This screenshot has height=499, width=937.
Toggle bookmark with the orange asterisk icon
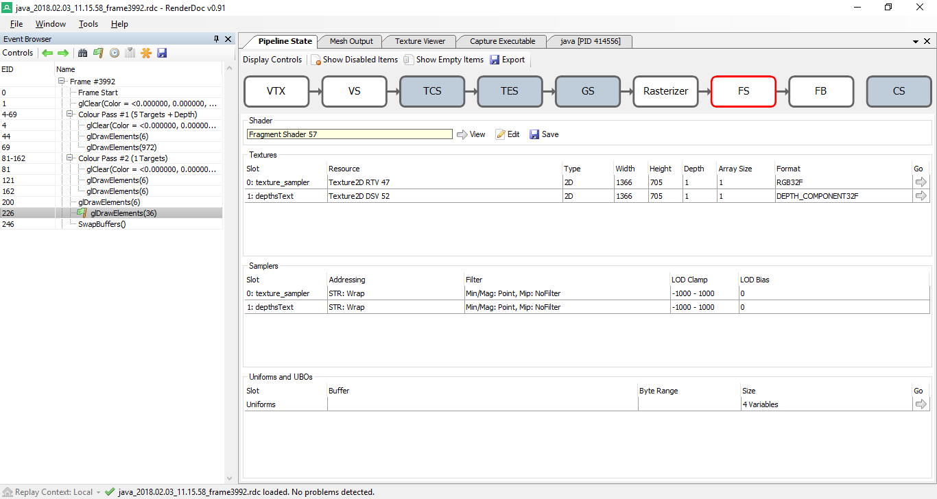(x=145, y=53)
